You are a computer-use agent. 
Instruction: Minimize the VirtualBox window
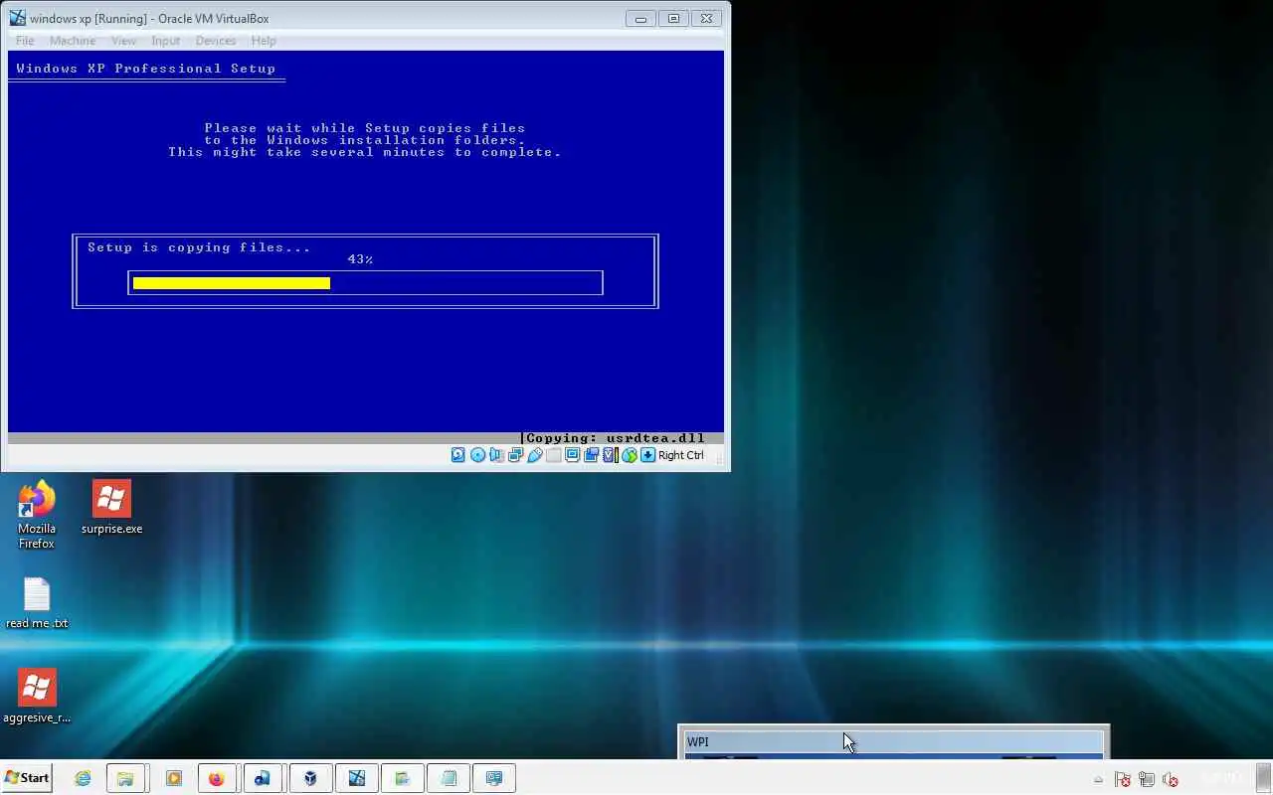coord(640,18)
